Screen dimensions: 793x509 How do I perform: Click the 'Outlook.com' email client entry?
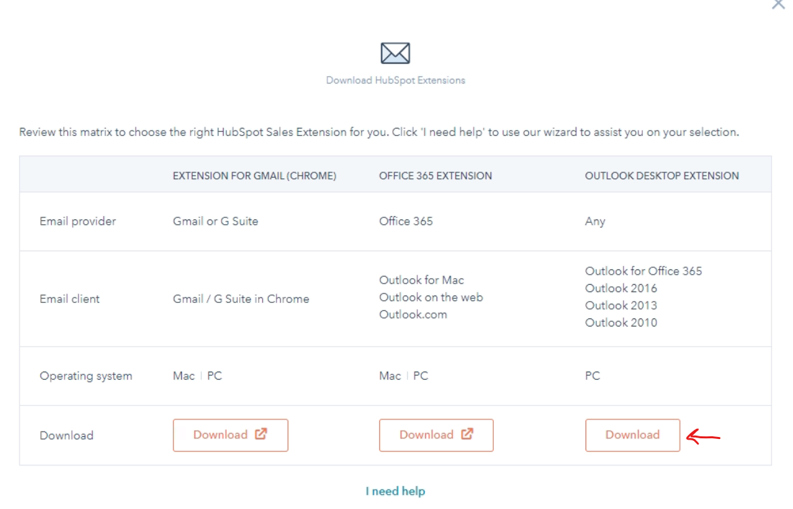coord(412,314)
